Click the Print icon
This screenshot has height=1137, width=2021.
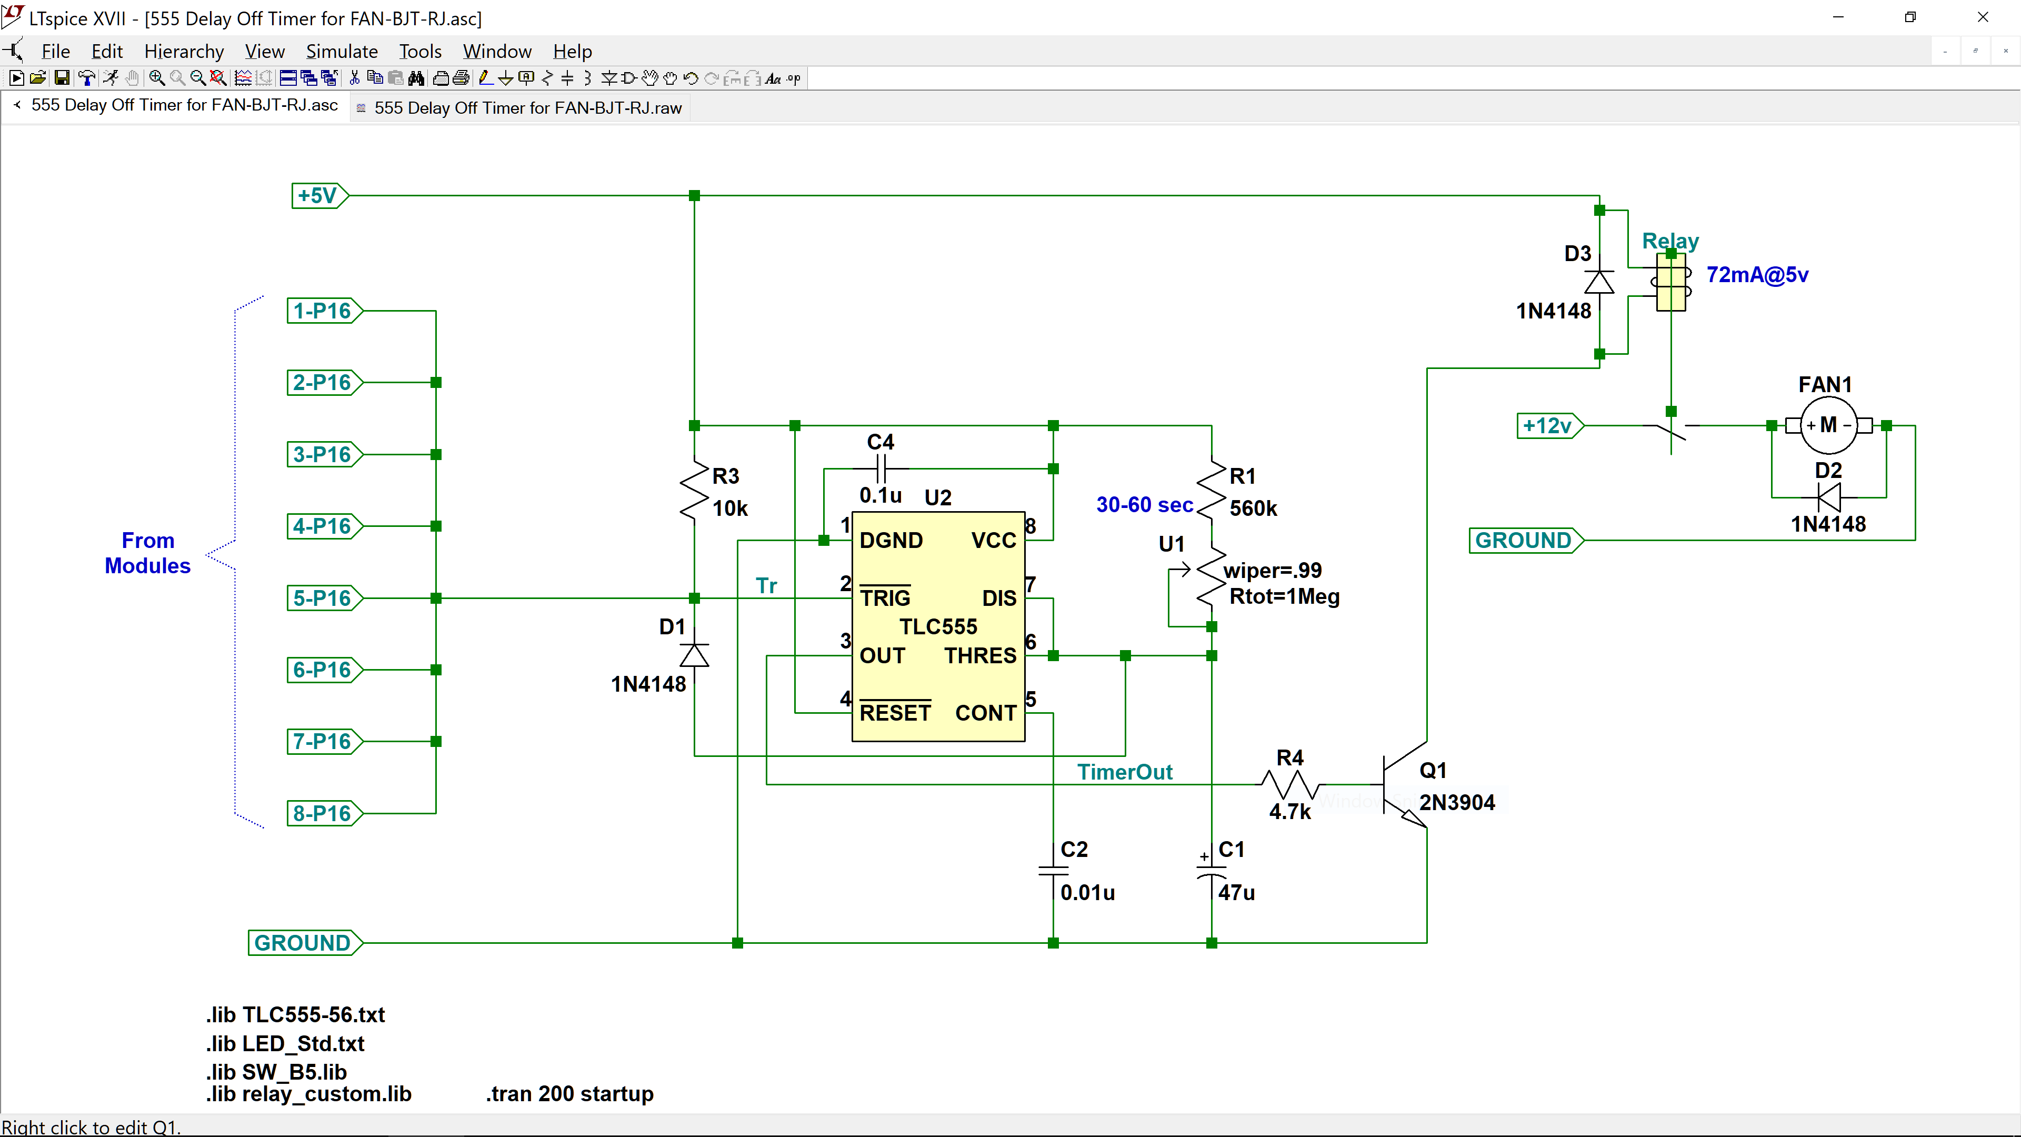[461, 78]
